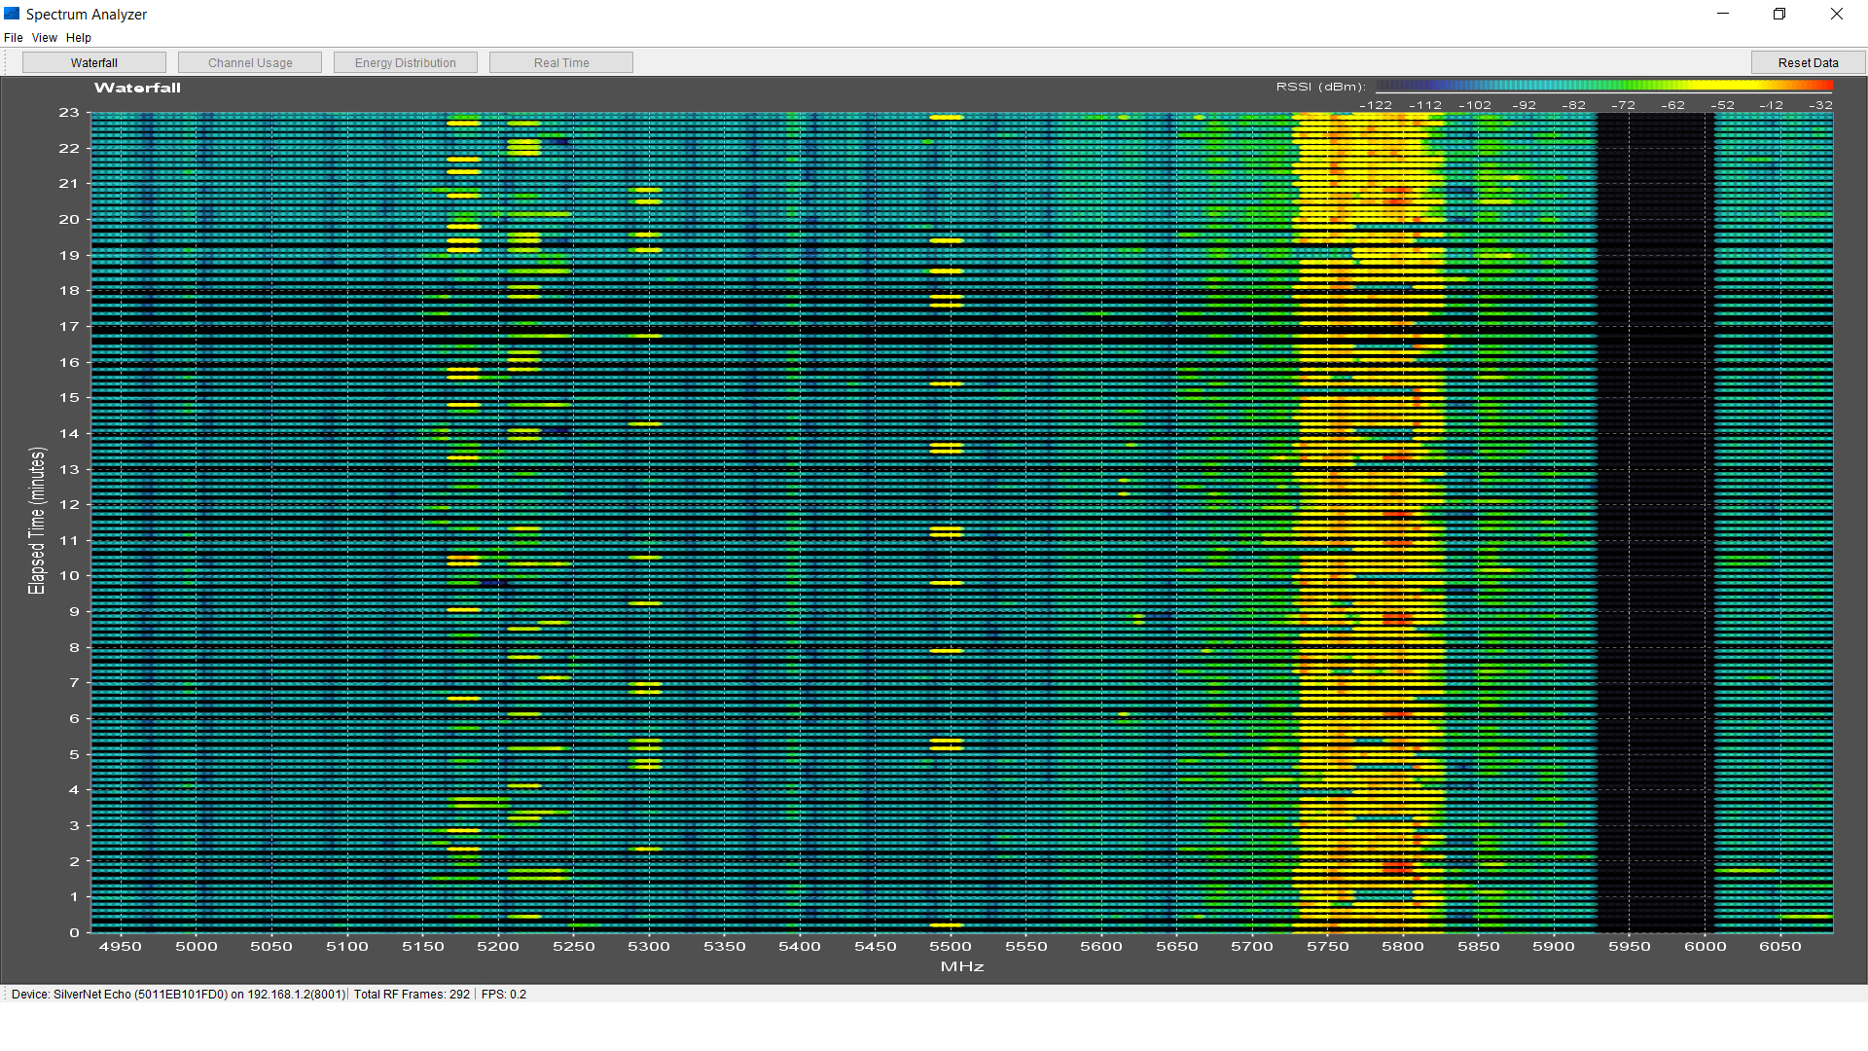Click the black blocked band near 5975 MHz
The image size is (1868, 1051).
[x=1654, y=523]
